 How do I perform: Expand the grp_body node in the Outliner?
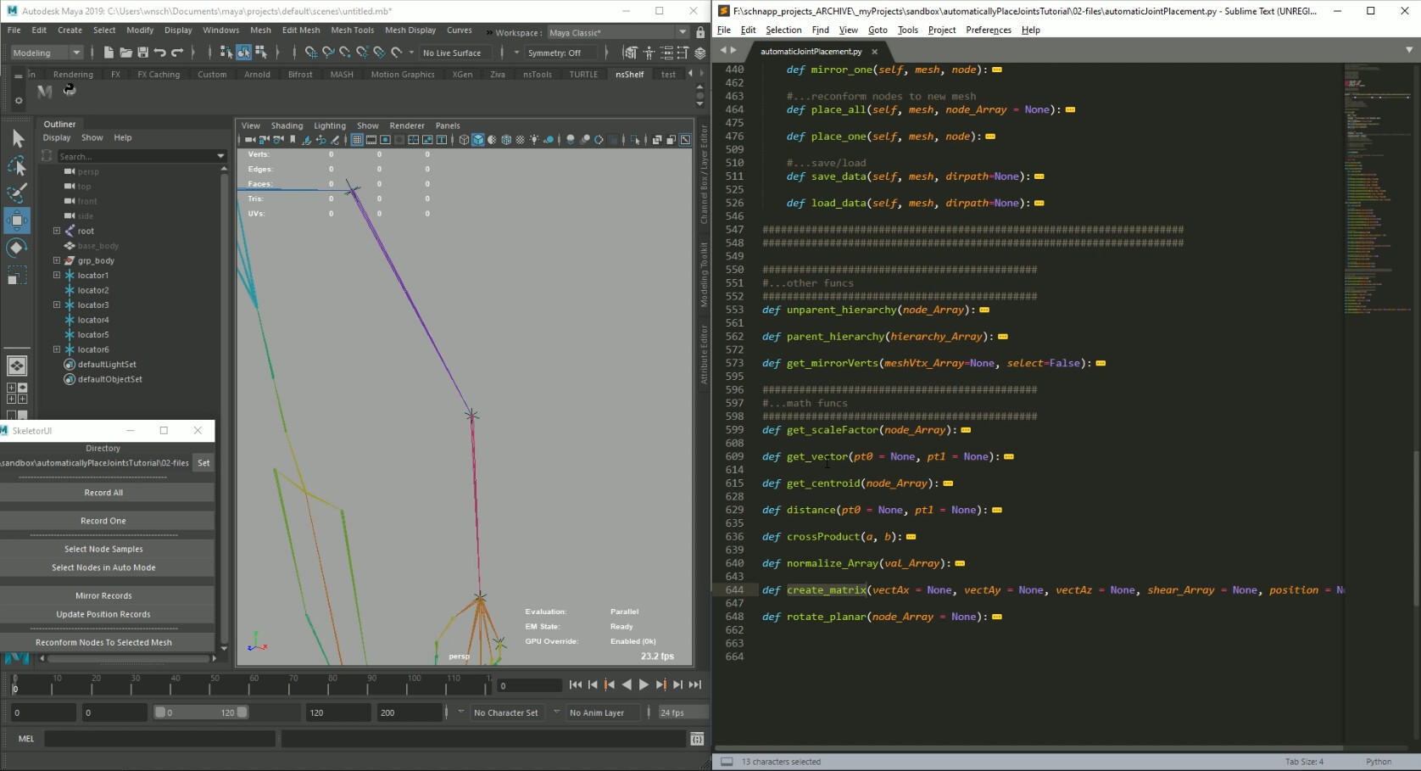point(56,260)
